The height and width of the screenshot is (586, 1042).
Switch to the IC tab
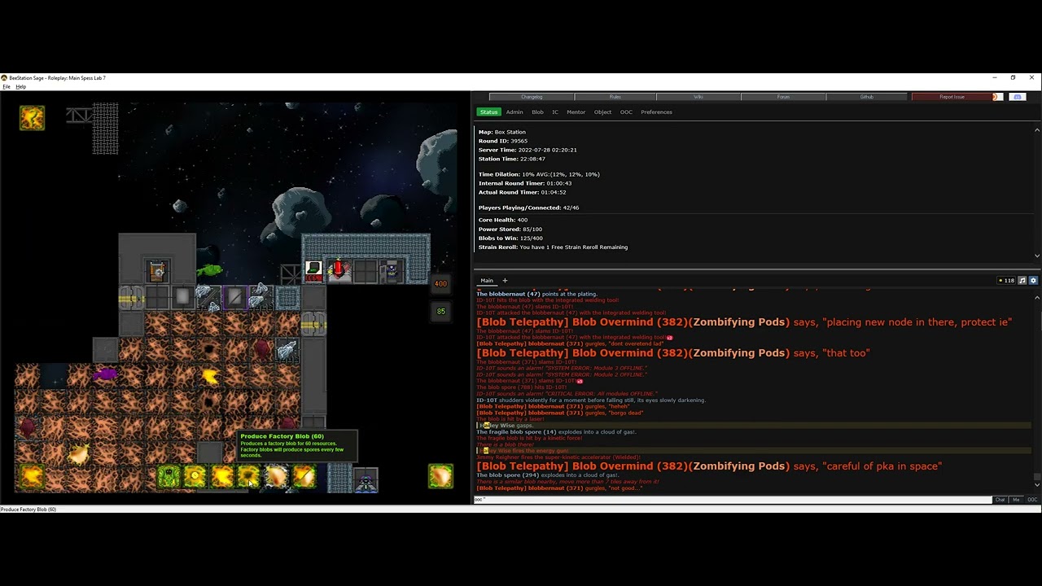click(555, 112)
